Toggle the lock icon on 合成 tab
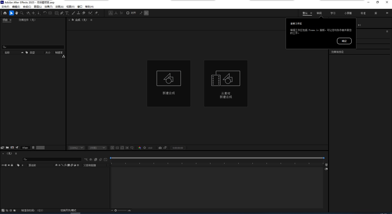This screenshot has height=214, width=392. pyautogui.click(x=73, y=20)
